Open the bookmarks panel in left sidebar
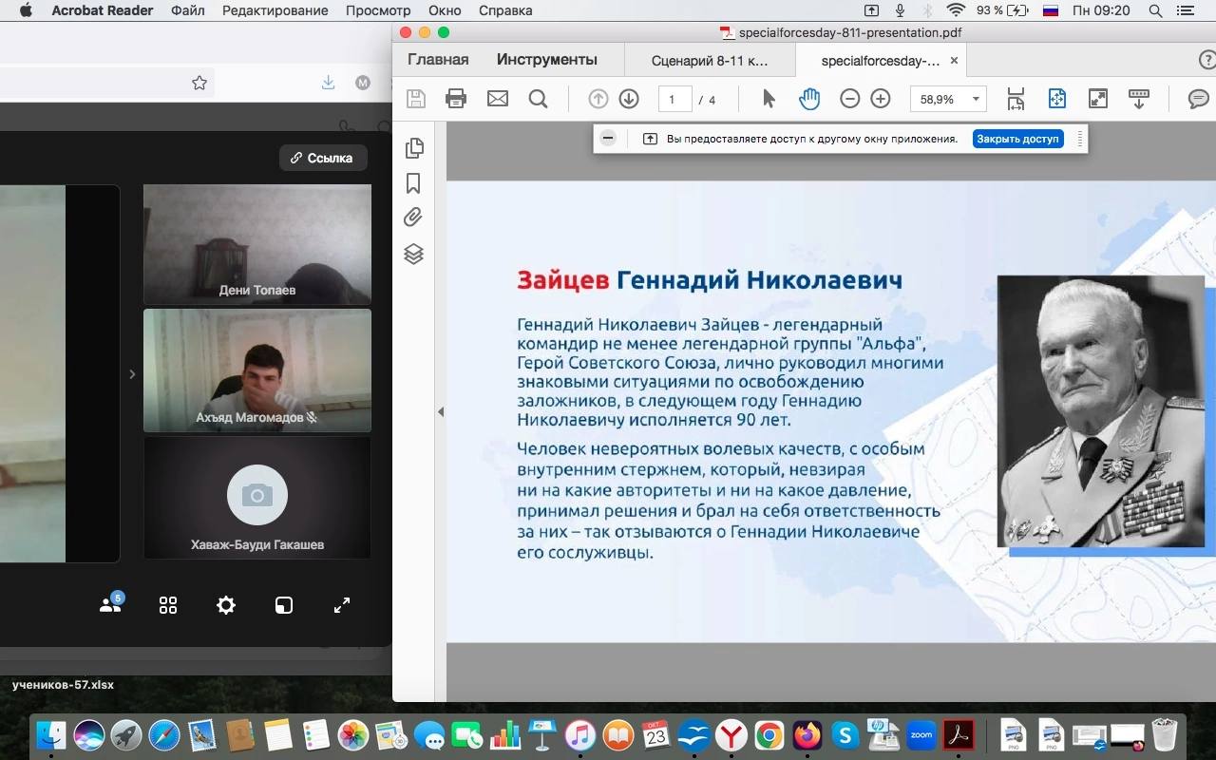 click(413, 182)
